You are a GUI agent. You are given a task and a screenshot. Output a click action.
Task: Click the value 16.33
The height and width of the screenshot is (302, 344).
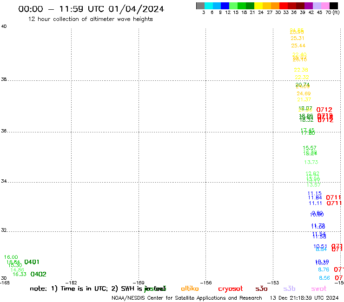tap(20, 274)
